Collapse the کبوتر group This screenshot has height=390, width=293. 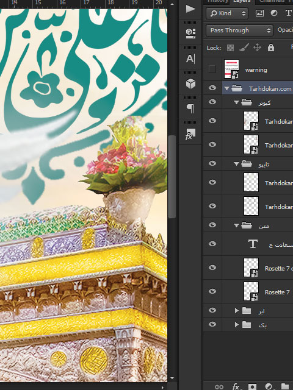pyautogui.click(x=236, y=102)
